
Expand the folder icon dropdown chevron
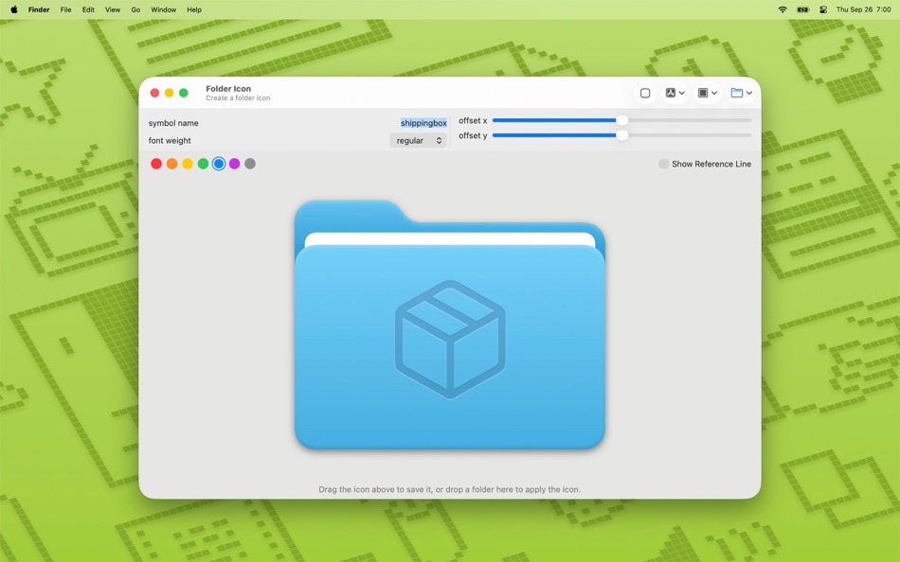point(749,93)
